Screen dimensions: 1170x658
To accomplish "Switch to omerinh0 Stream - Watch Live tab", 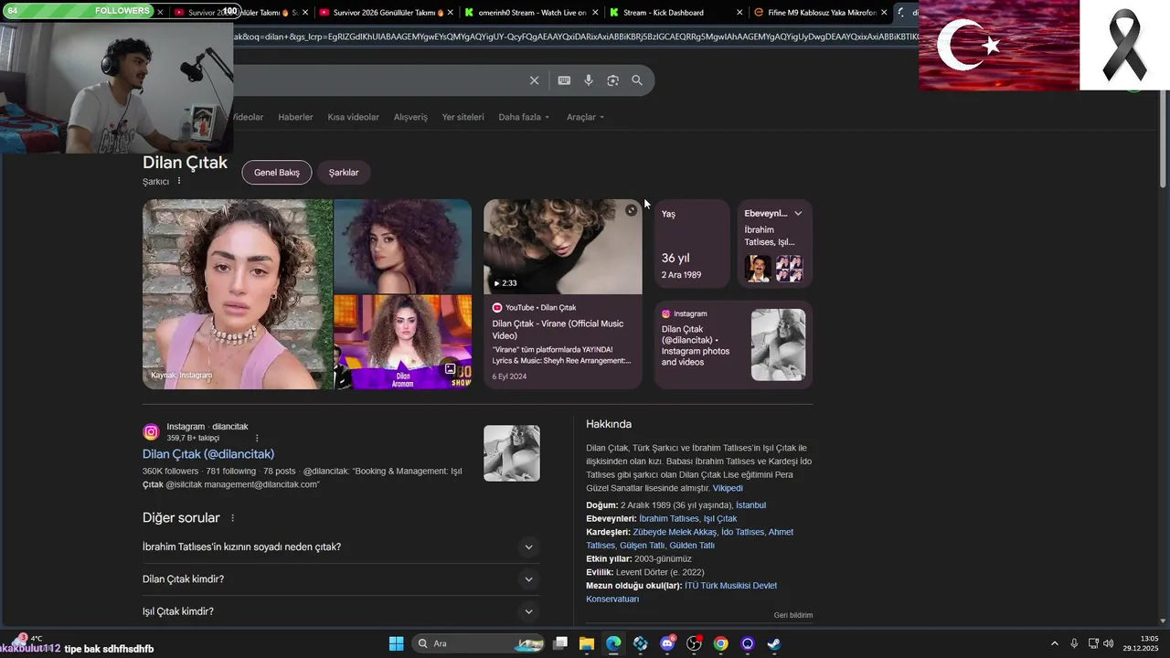I will click(530, 13).
